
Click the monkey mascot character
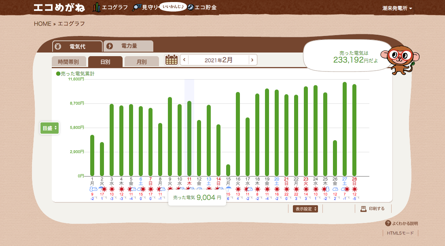[x=400, y=59]
